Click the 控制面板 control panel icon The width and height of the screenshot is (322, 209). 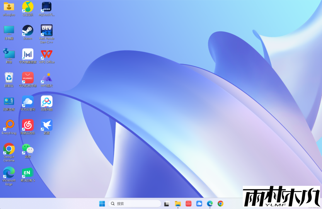(x=9, y=102)
